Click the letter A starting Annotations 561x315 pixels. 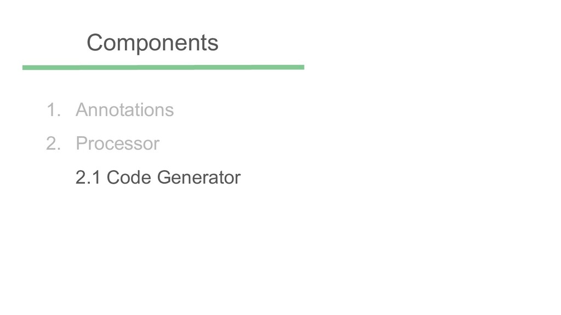[81, 110]
